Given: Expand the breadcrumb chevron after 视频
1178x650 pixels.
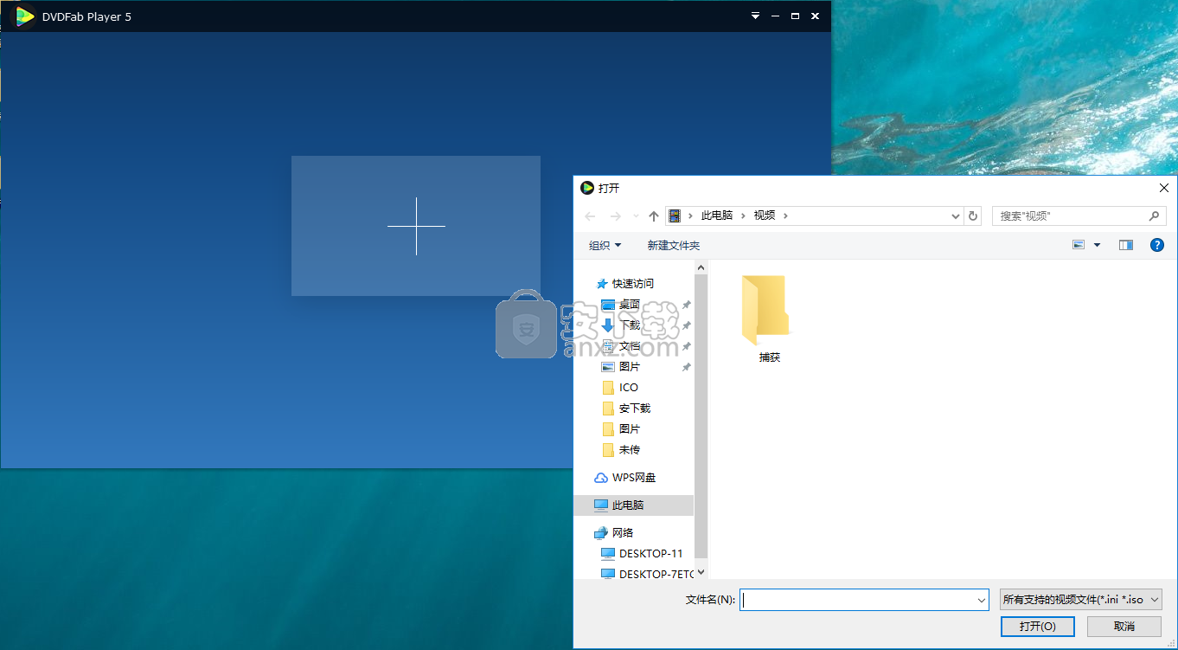Looking at the screenshot, I should point(785,216).
